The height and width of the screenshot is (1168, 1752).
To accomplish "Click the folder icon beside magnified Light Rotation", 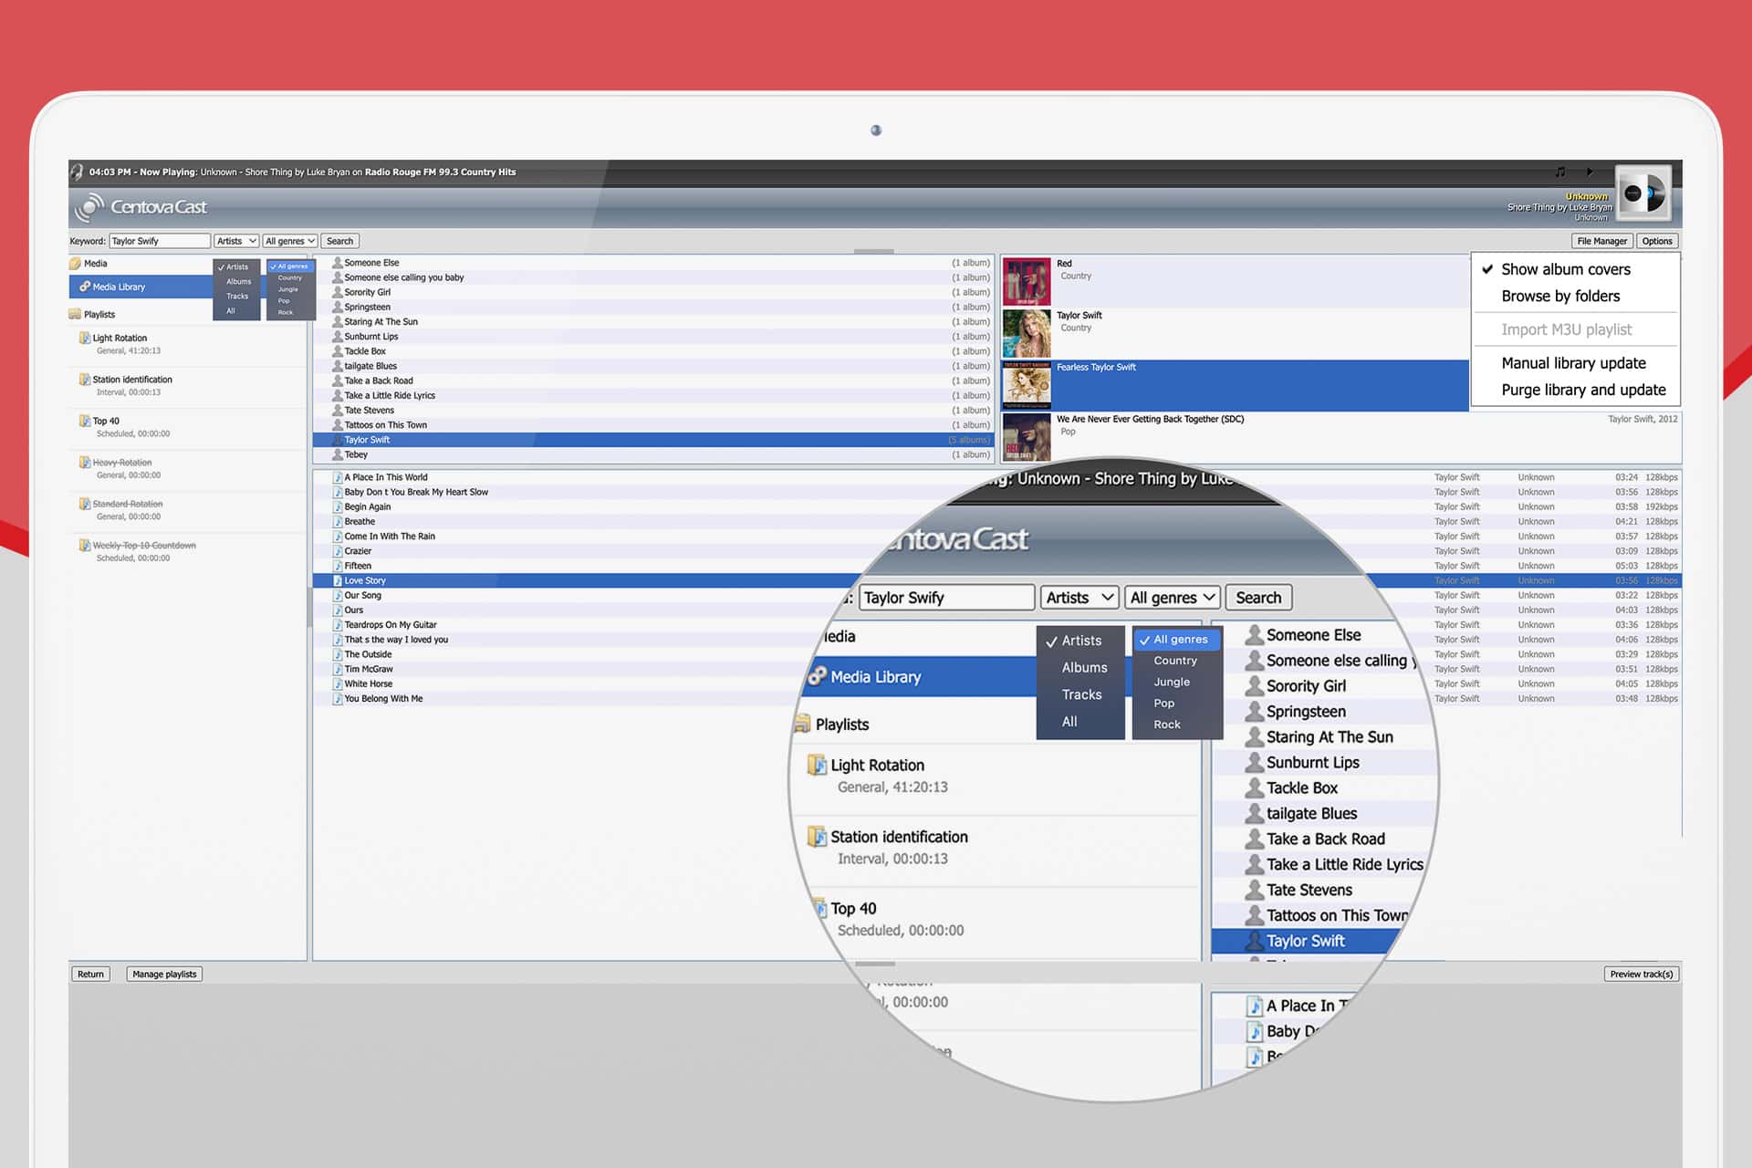I will pyautogui.click(x=817, y=764).
